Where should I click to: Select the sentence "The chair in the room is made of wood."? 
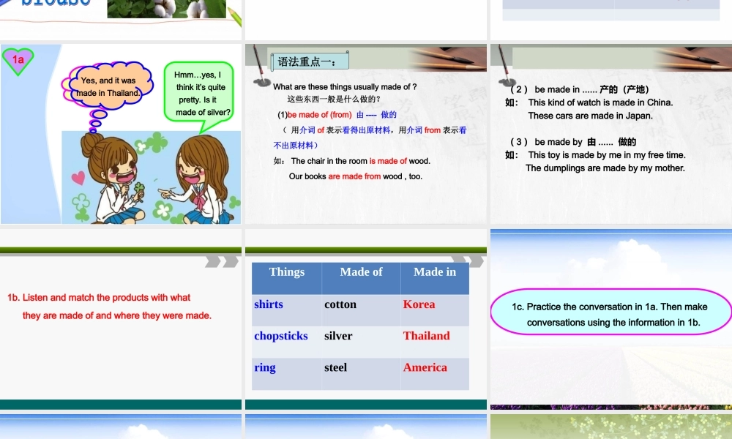[x=360, y=161]
